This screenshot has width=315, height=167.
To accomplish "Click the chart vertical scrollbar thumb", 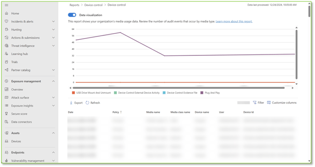I will click(297, 54).
